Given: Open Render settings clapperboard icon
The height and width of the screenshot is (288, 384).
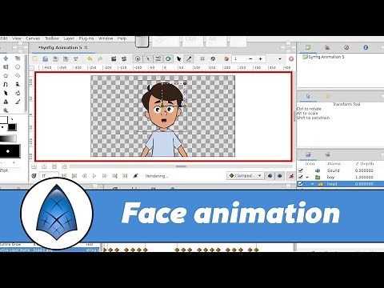Looking at the screenshot, I should point(114,58).
